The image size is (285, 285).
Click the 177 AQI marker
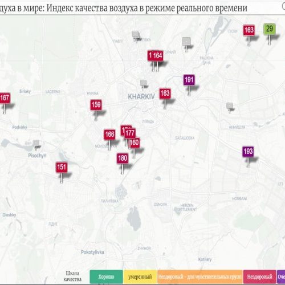130,133
